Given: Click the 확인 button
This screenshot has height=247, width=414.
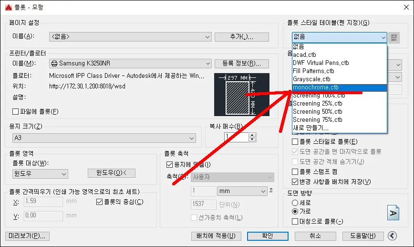Looking at the screenshot, I should (268, 236).
